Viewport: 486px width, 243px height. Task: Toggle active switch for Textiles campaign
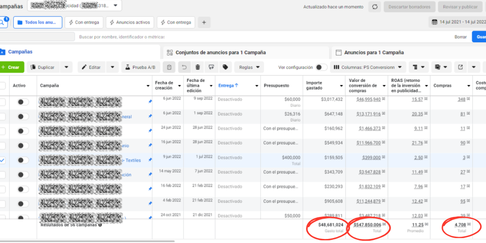(x=23, y=160)
